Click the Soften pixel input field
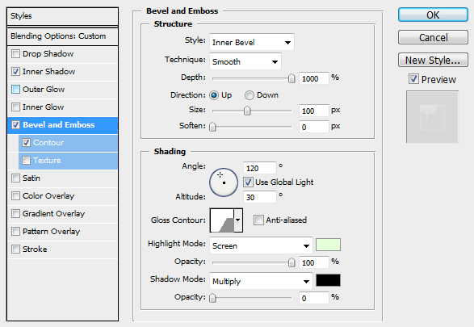The image size is (474, 327). pyautogui.click(x=314, y=127)
